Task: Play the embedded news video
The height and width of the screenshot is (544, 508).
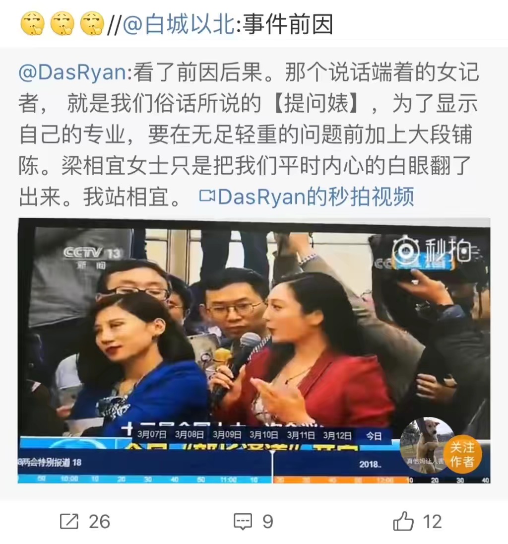Action: tap(254, 350)
